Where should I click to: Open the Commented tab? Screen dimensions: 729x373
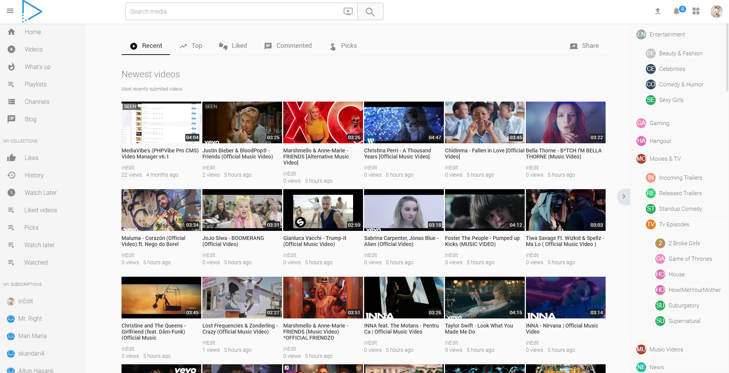[288, 46]
